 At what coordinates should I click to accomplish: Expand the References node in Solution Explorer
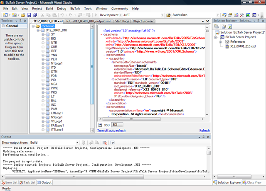(x=220, y=42)
